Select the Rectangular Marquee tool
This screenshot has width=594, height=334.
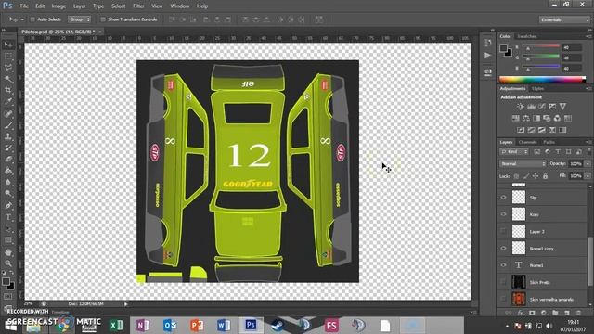[x=8, y=57]
